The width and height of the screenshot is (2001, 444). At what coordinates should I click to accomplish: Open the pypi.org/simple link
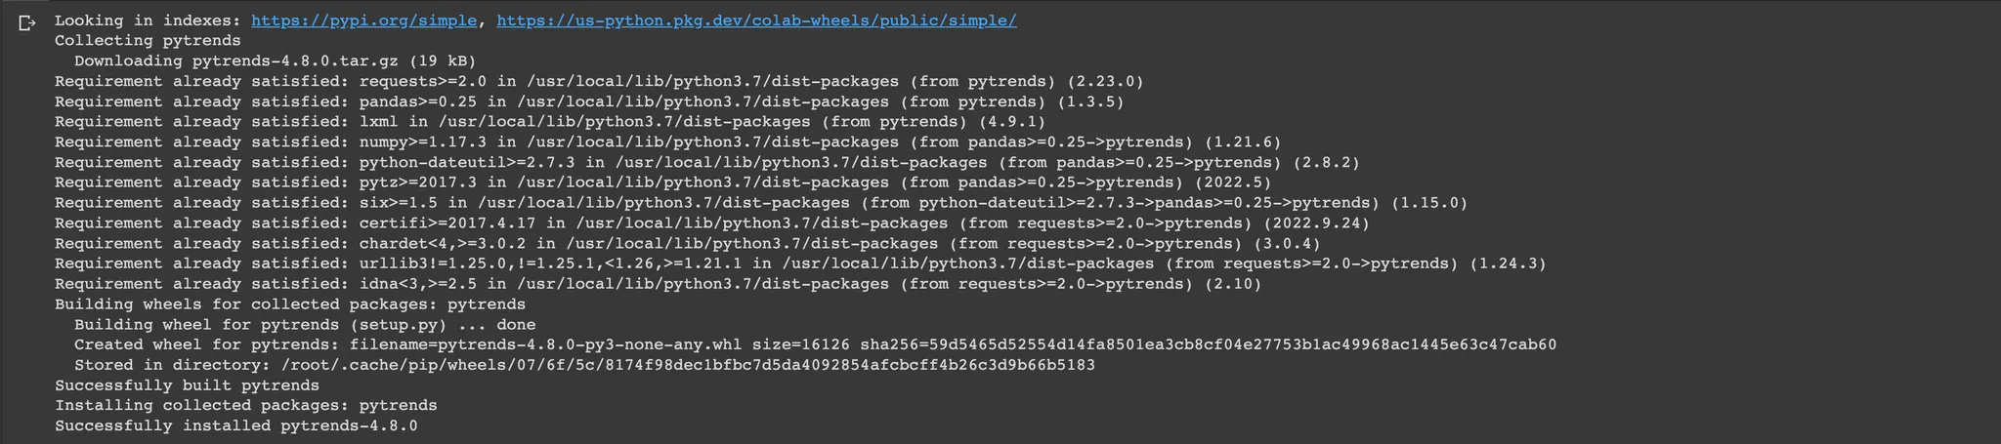[x=363, y=20]
